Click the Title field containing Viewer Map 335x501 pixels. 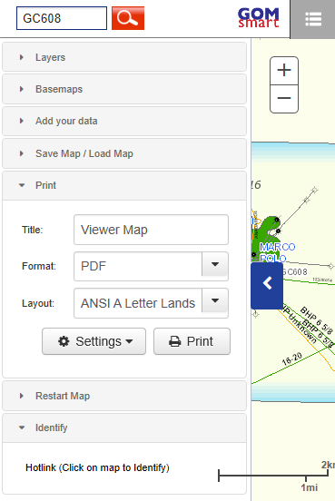coord(152,230)
